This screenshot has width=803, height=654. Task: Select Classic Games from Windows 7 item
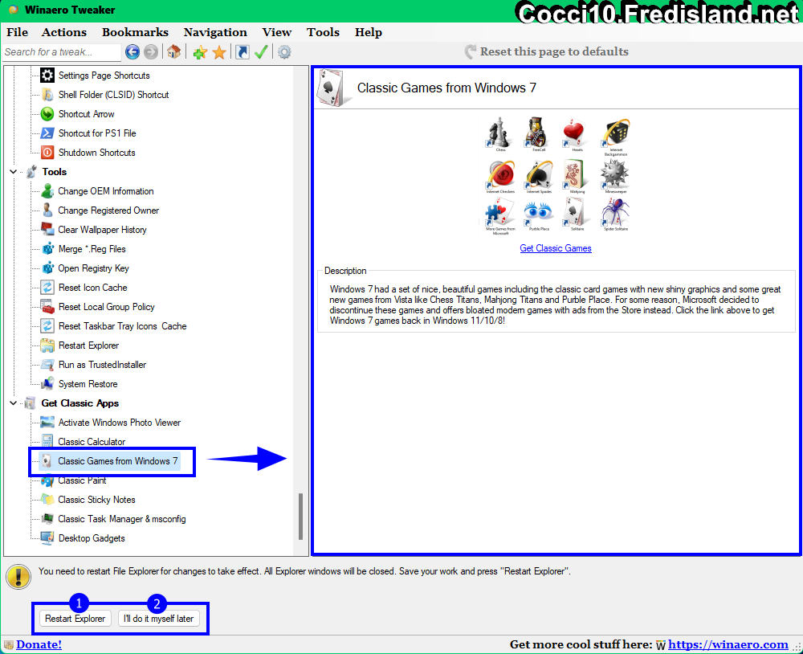118,461
